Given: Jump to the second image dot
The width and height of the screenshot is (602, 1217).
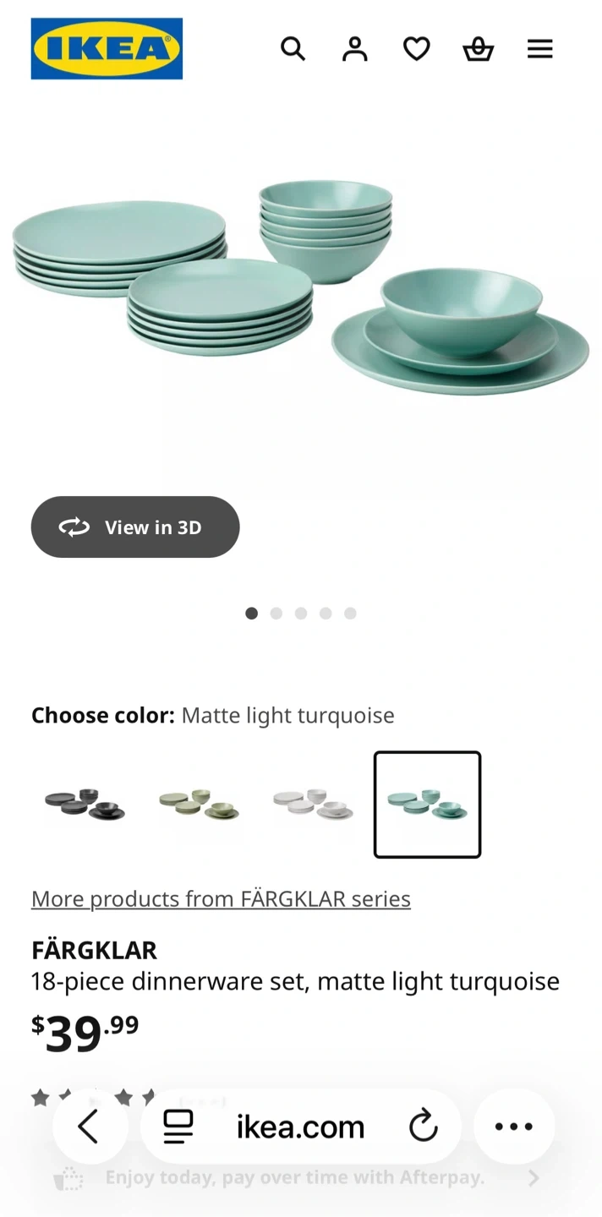Looking at the screenshot, I should click(276, 614).
